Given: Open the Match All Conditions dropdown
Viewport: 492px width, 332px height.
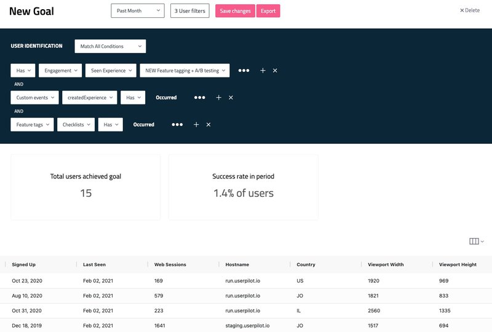Looking at the screenshot, I should [111, 46].
